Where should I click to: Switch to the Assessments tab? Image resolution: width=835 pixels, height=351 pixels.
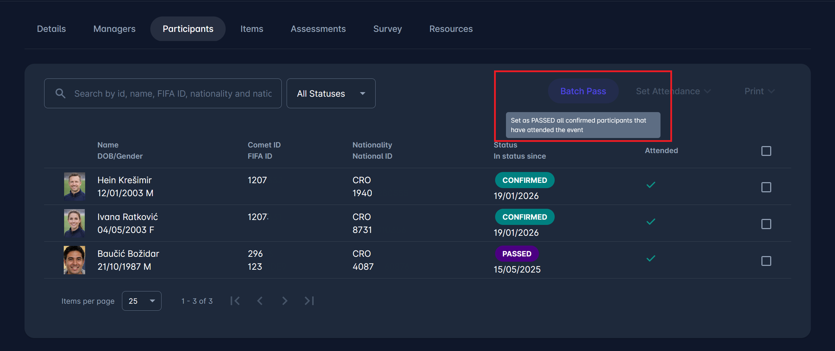click(318, 29)
